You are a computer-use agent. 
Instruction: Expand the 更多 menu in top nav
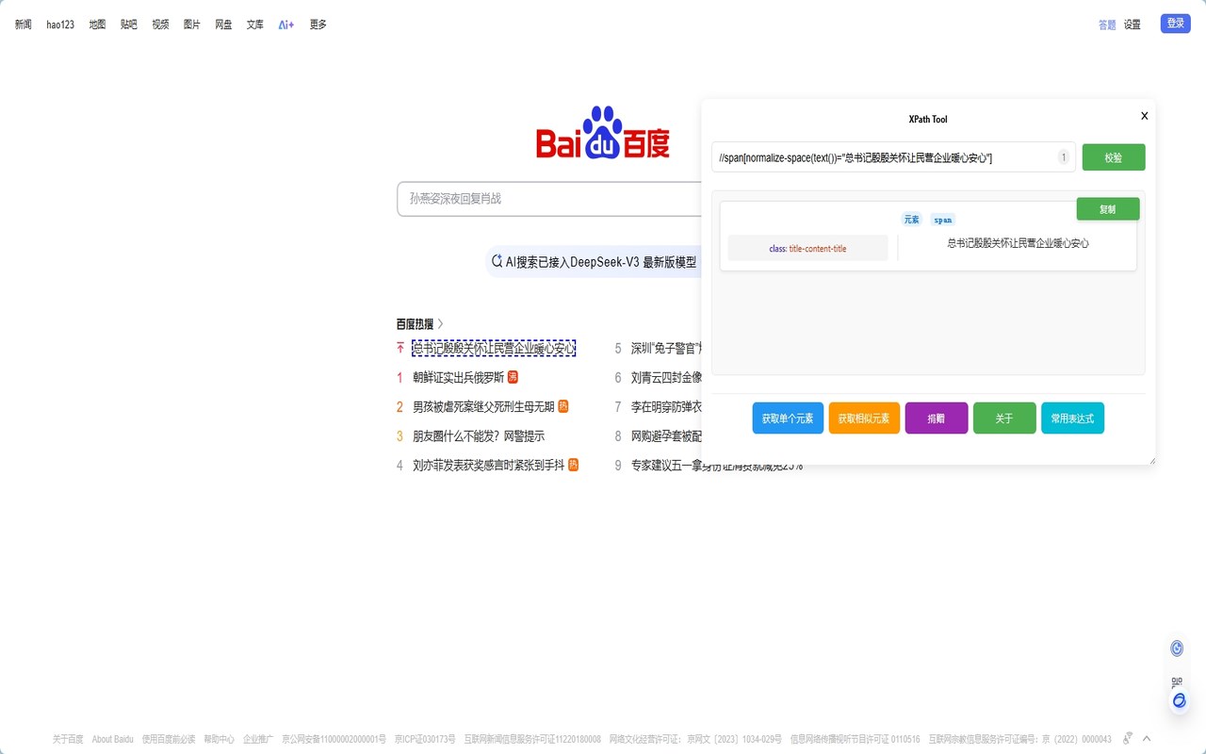point(318,25)
